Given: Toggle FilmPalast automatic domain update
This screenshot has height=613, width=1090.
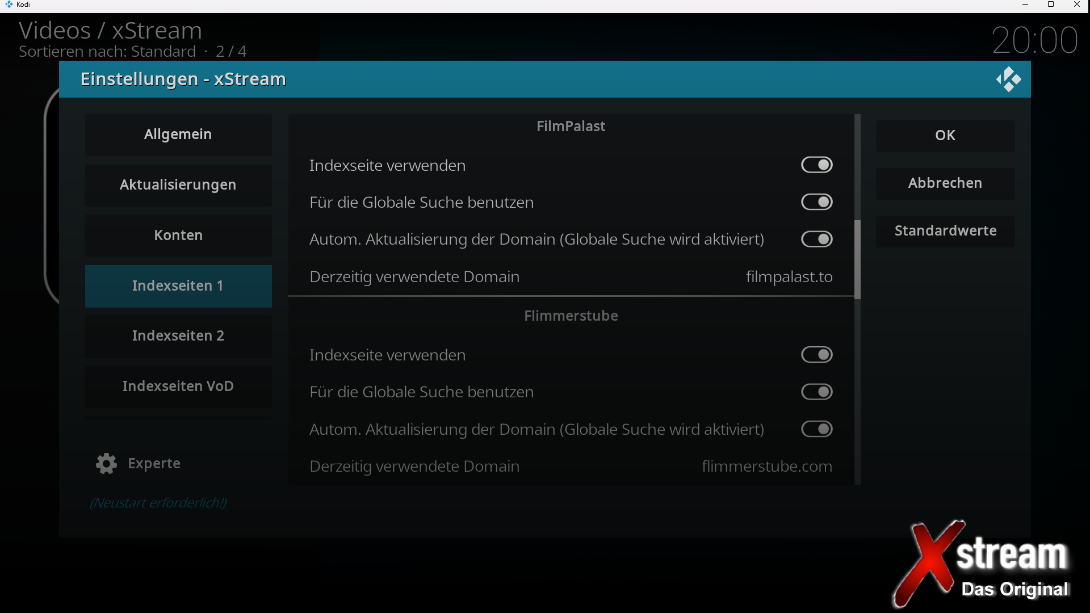Looking at the screenshot, I should (816, 239).
